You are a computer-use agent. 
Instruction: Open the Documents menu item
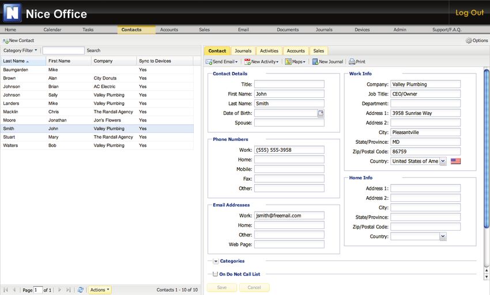288,30
